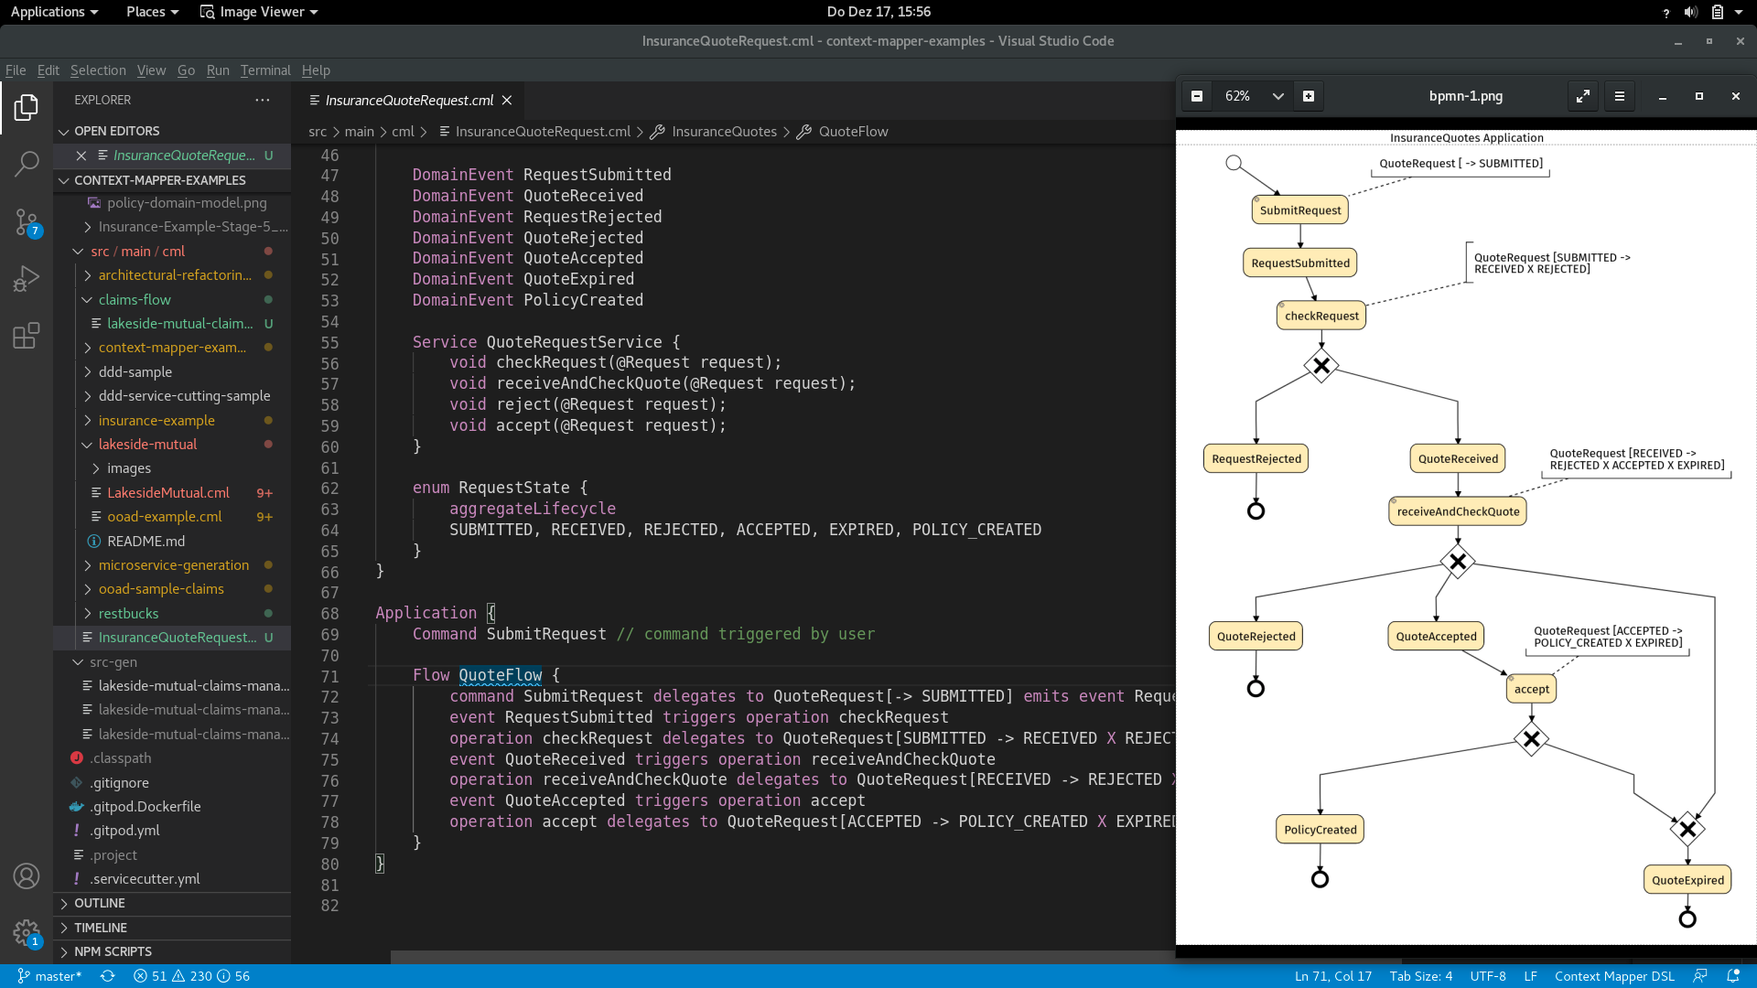Open the hamburger menu in the image viewer

(x=1619, y=95)
